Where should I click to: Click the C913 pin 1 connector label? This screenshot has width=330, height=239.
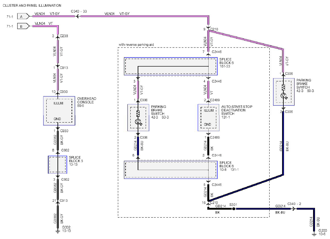(64, 68)
